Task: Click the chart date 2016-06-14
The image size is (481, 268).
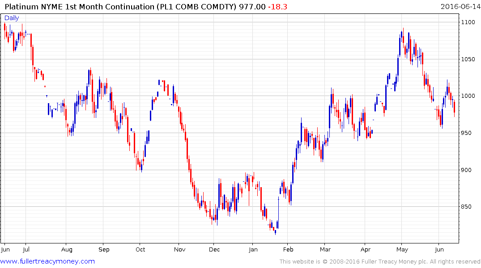Action: tap(460, 7)
